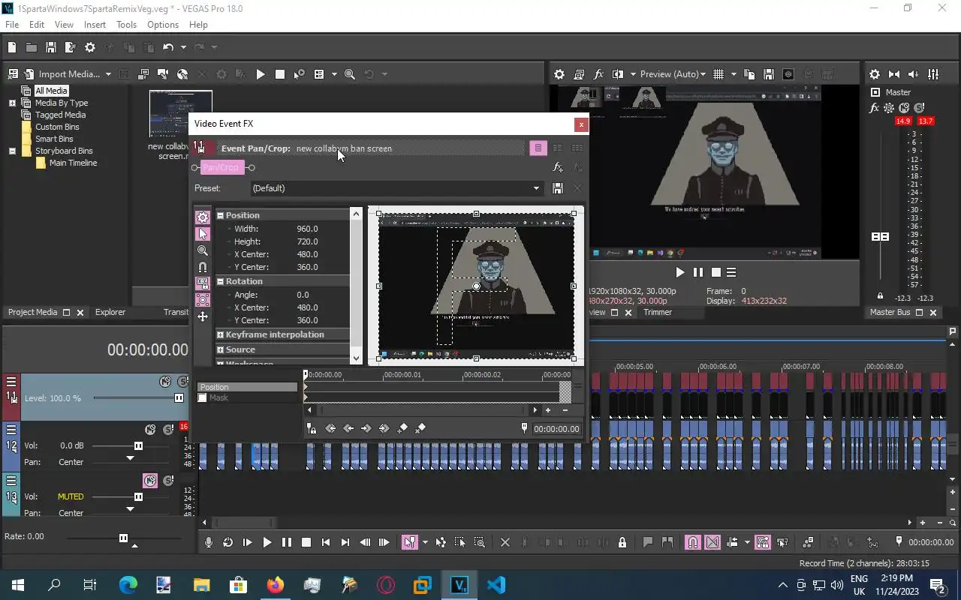Open the File menu
This screenshot has width=961, height=600.
tap(12, 25)
